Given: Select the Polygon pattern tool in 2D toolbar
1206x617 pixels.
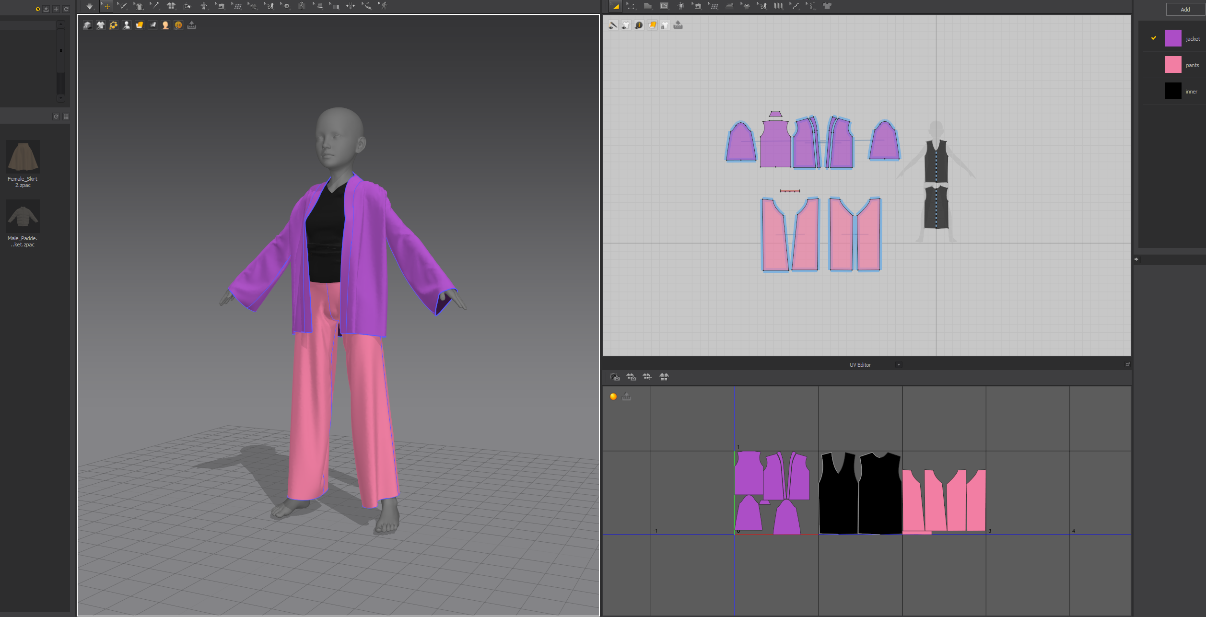Looking at the screenshot, I should coord(647,6).
